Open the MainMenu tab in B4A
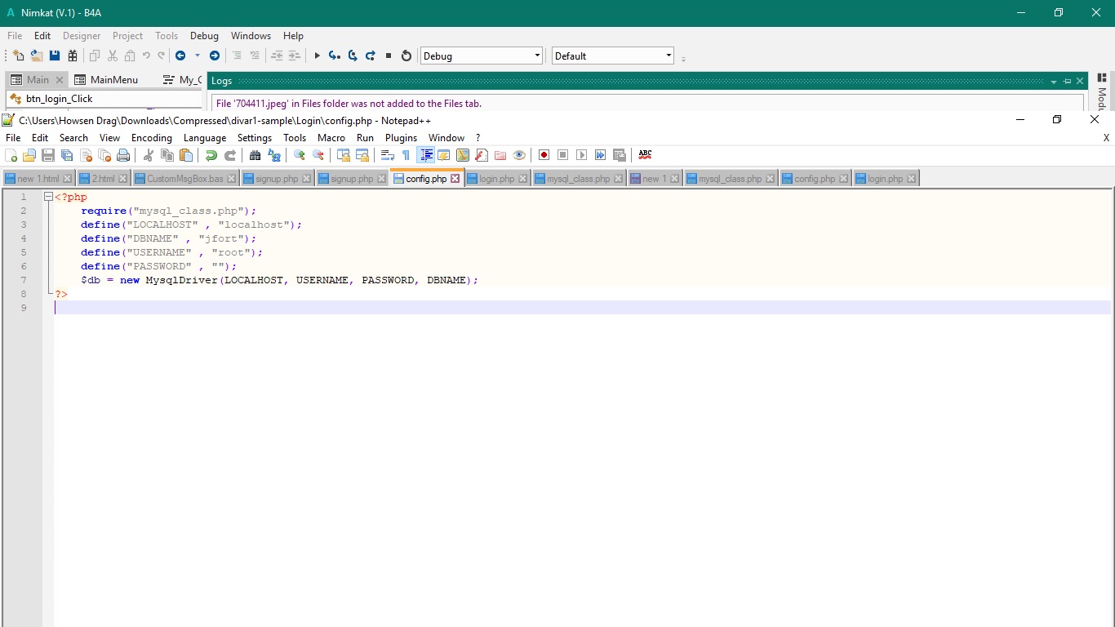 pyautogui.click(x=113, y=80)
